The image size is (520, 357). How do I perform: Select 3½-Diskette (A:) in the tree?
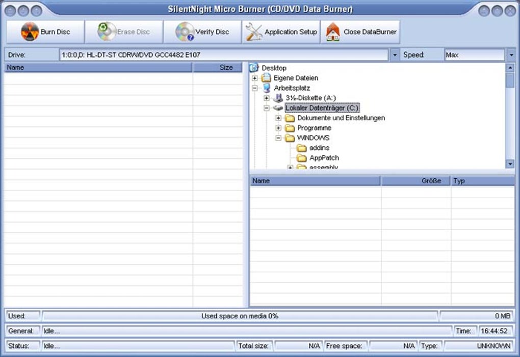[311, 98]
